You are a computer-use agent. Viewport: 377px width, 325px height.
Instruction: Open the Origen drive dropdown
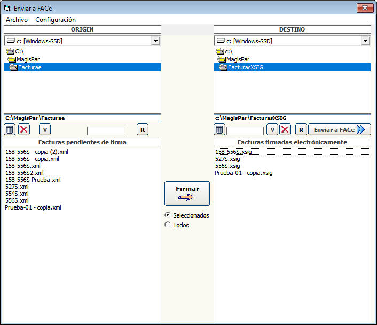pos(155,41)
